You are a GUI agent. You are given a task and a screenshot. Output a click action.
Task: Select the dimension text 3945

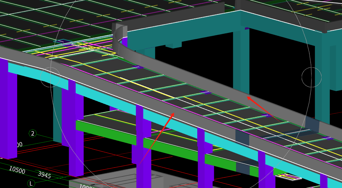pos(44,174)
